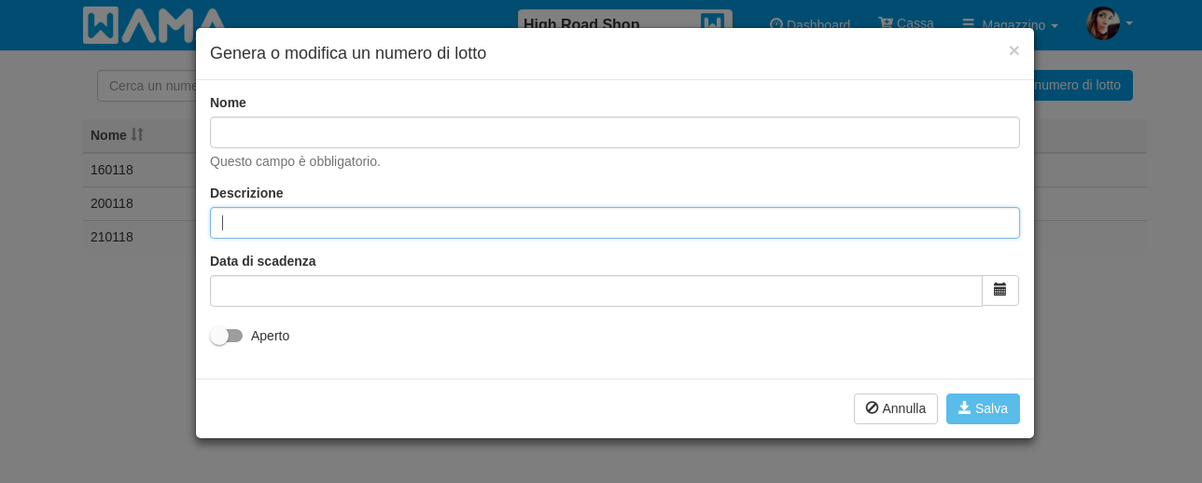Viewport: 1202px width, 483px height.
Task: Sort table by Nome column
Action: pos(117,135)
